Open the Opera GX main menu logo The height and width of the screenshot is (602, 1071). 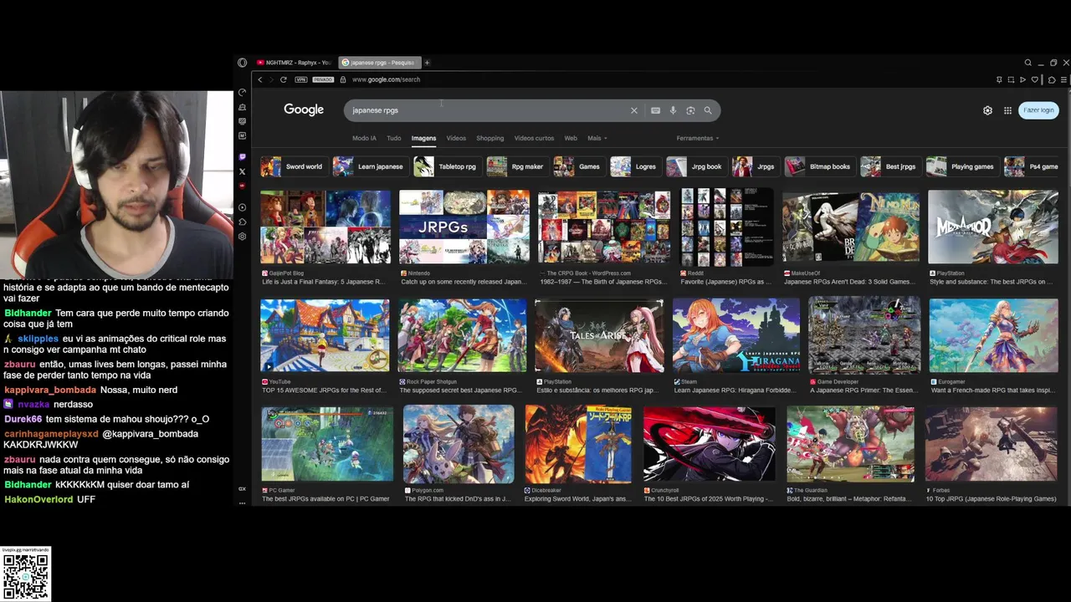[x=242, y=63]
